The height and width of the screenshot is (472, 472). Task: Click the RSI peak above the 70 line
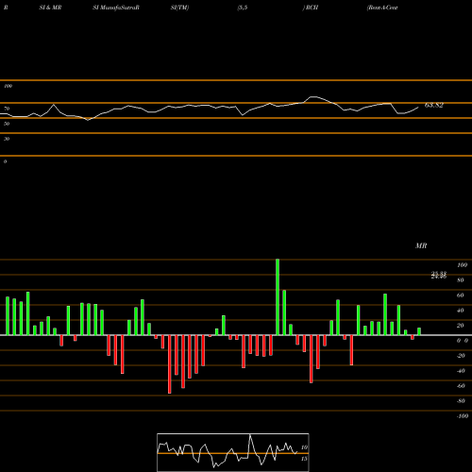tap(313, 97)
